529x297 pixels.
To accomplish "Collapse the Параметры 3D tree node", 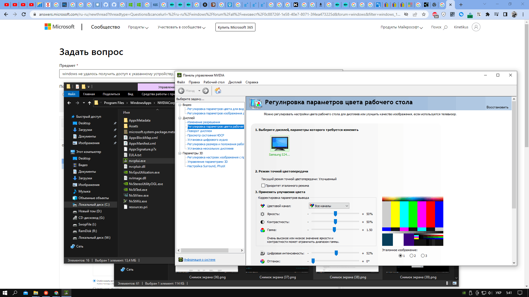I will (x=180, y=153).
